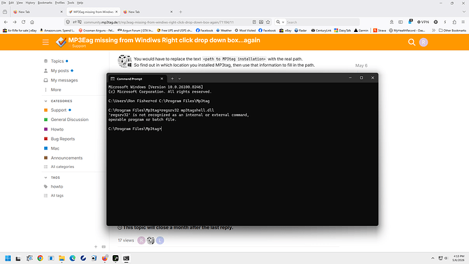Open the History menu
Screen dimensions: 469x264
tap(30, 3)
